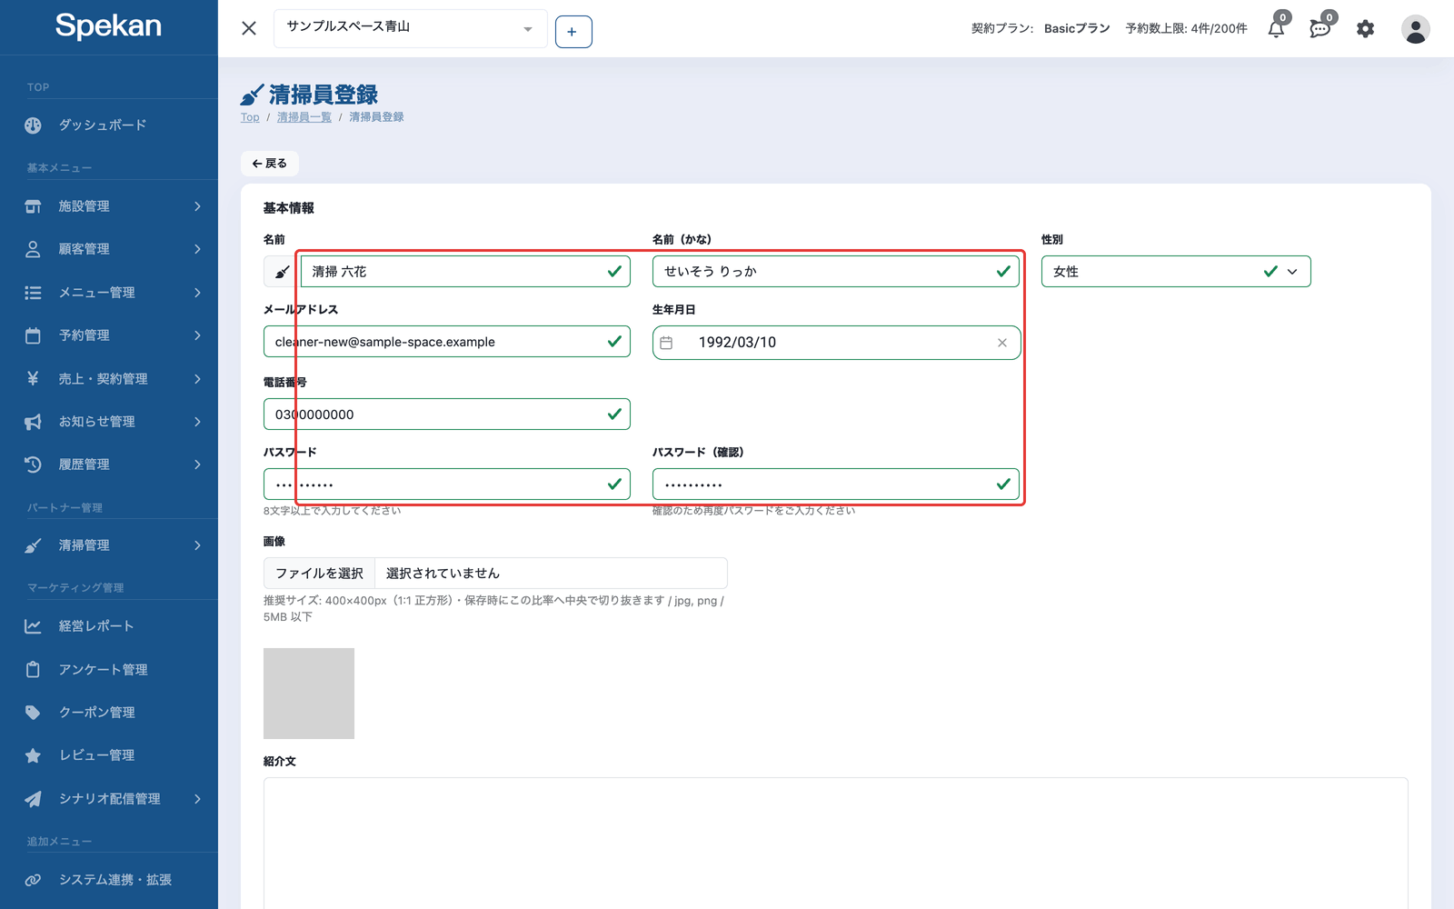1454x909 pixels.
Task: Click the gray image preview placeholder
Action: pos(309,694)
